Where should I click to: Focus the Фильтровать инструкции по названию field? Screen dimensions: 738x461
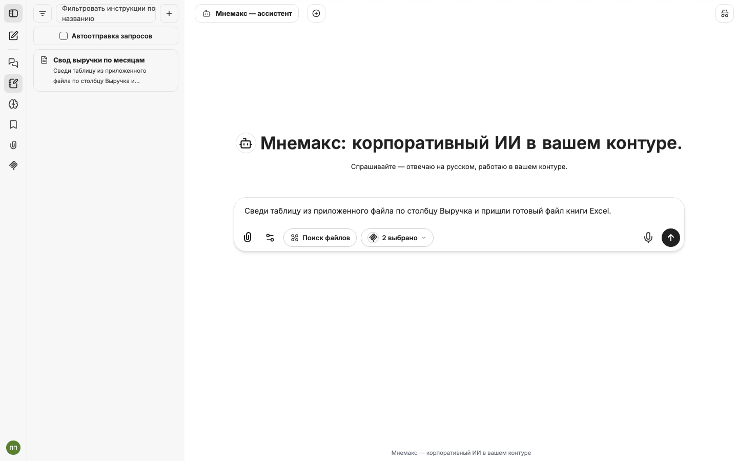coord(106,13)
